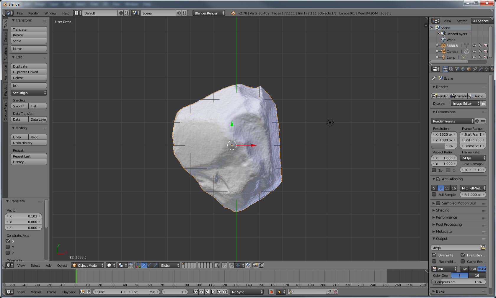Open the World properties tab
Image resolution: width=496 pixels, height=298 pixels.
point(463,69)
